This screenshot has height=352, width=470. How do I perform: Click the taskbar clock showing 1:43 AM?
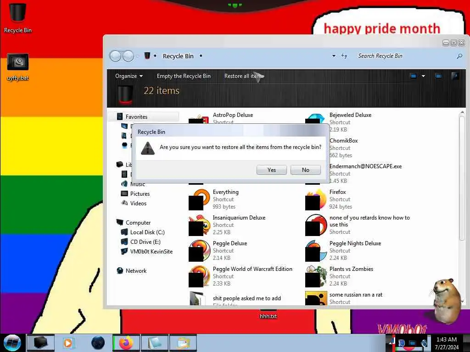pyautogui.click(x=447, y=343)
